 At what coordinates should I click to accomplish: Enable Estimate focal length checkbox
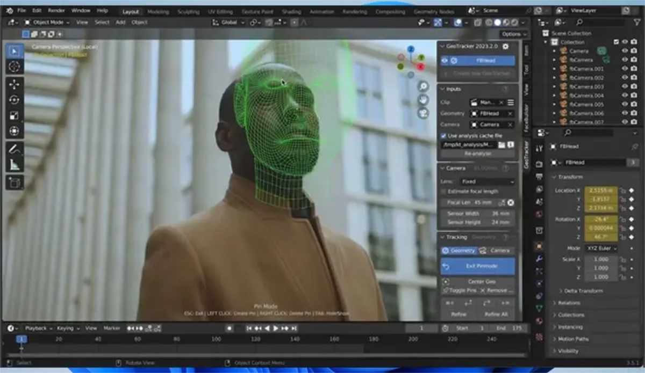[x=444, y=191]
